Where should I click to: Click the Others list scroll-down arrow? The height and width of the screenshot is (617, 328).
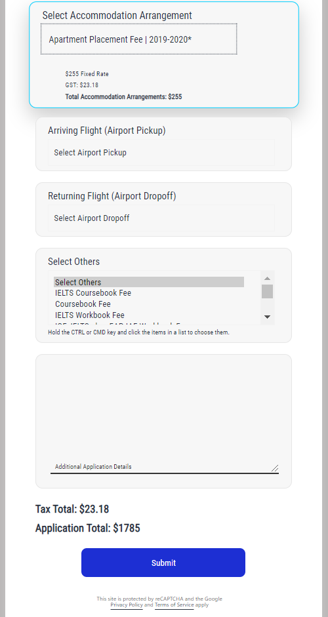click(x=268, y=317)
